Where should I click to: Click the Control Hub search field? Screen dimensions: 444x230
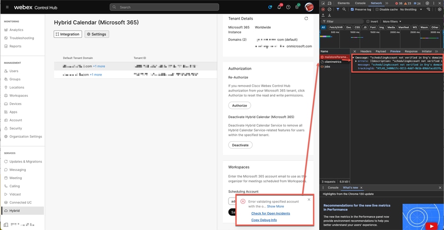164,7
